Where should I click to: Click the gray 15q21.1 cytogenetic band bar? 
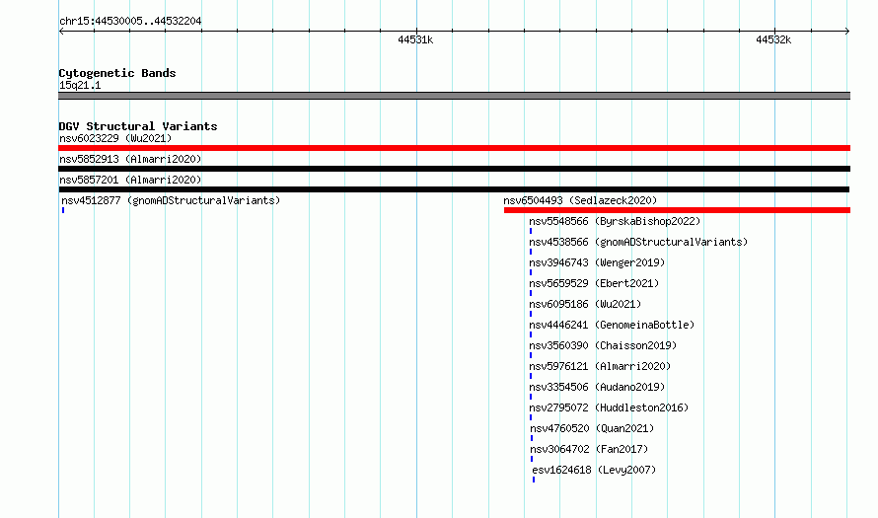click(x=454, y=96)
